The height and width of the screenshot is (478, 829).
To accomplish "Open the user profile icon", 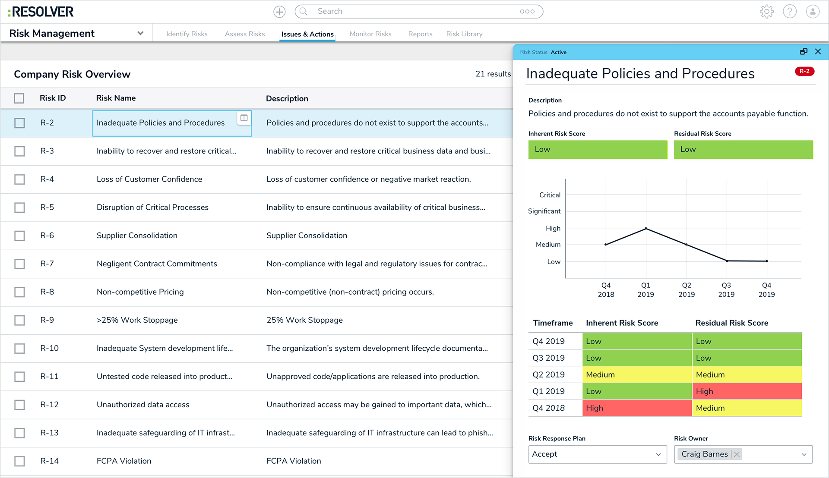I will click(x=813, y=12).
